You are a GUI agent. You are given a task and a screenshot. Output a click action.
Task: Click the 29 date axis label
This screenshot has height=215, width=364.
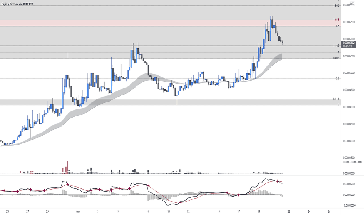48,212
